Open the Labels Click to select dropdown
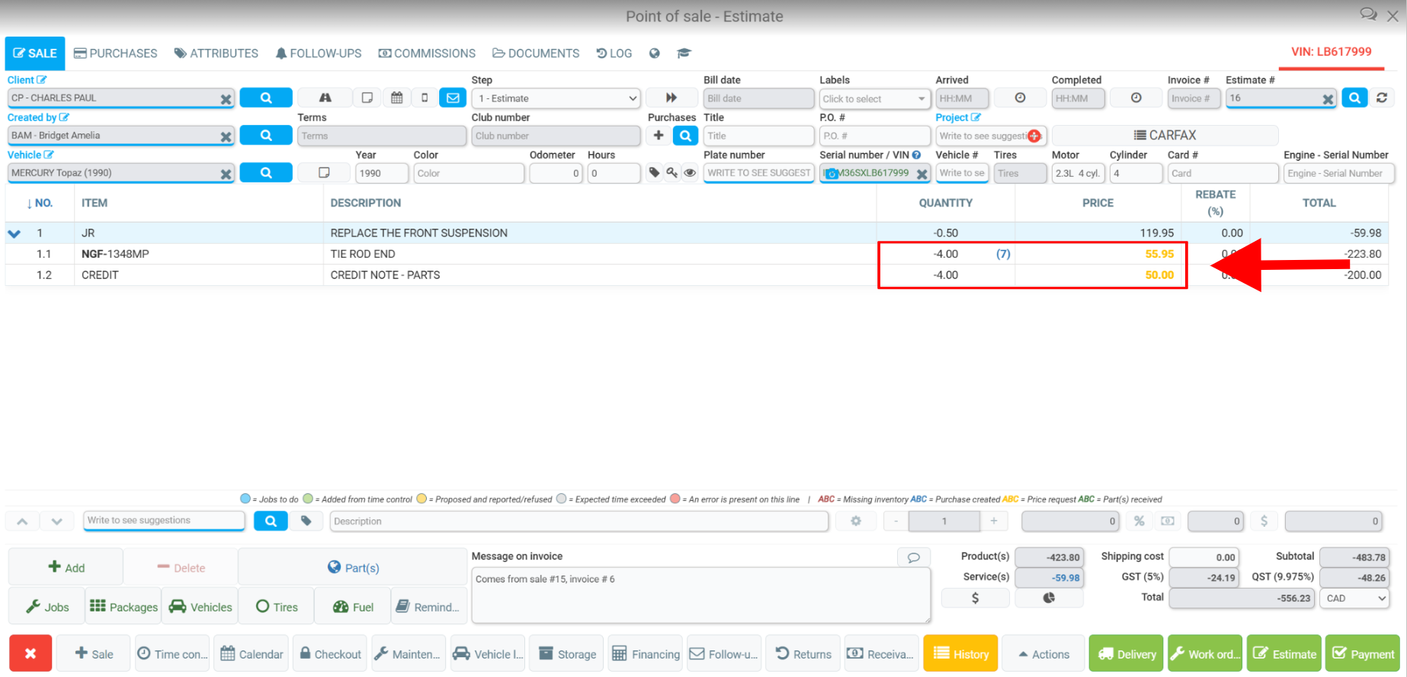Viewport: 1407px width, 677px height. [x=874, y=98]
